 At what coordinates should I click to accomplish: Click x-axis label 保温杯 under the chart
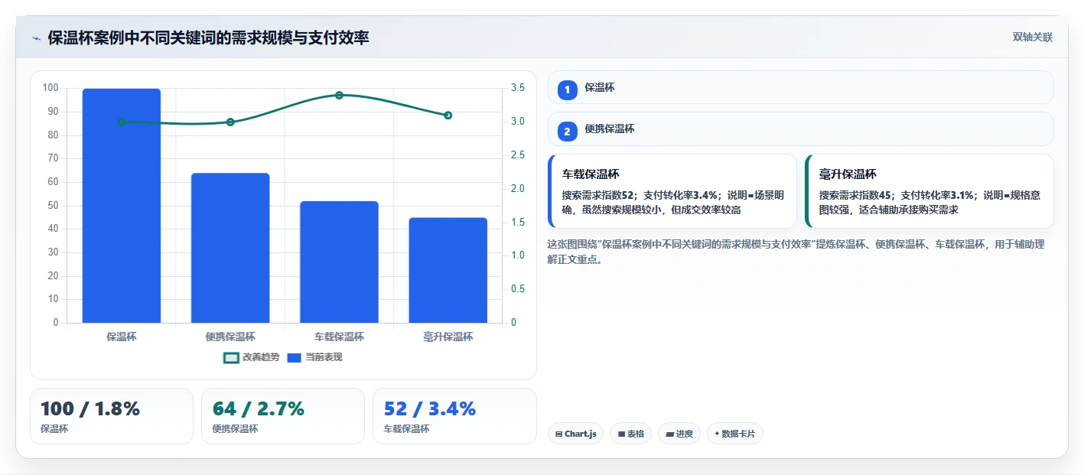click(122, 337)
